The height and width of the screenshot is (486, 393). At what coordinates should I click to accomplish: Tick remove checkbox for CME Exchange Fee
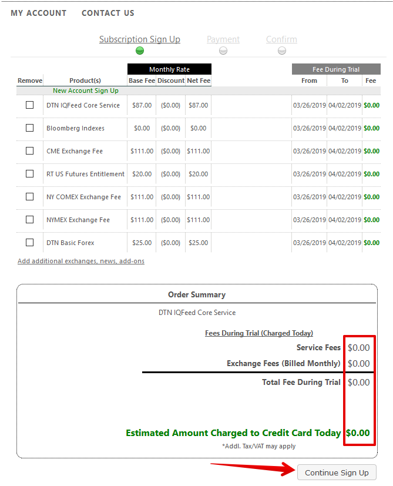click(x=29, y=151)
